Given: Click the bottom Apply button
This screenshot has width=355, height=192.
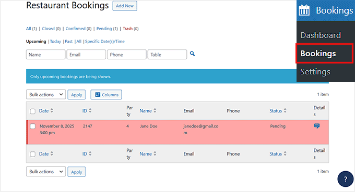Looking at the screenshot, I should pyautogui.click(x=77, y=172).
